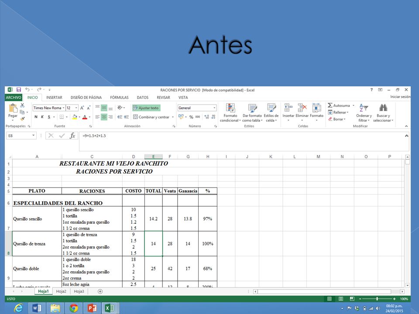Screen dimensions: 419x314
Task: Open Formato condicional menu
Action: tap(230, 113)
